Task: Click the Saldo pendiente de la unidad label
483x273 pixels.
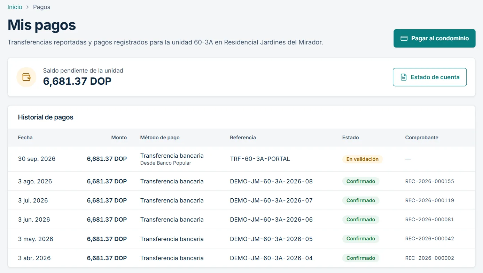Action: 83,71
